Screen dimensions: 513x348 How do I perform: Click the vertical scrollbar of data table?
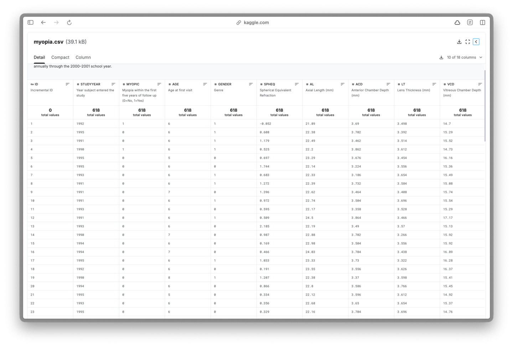[x=484, y=106]
